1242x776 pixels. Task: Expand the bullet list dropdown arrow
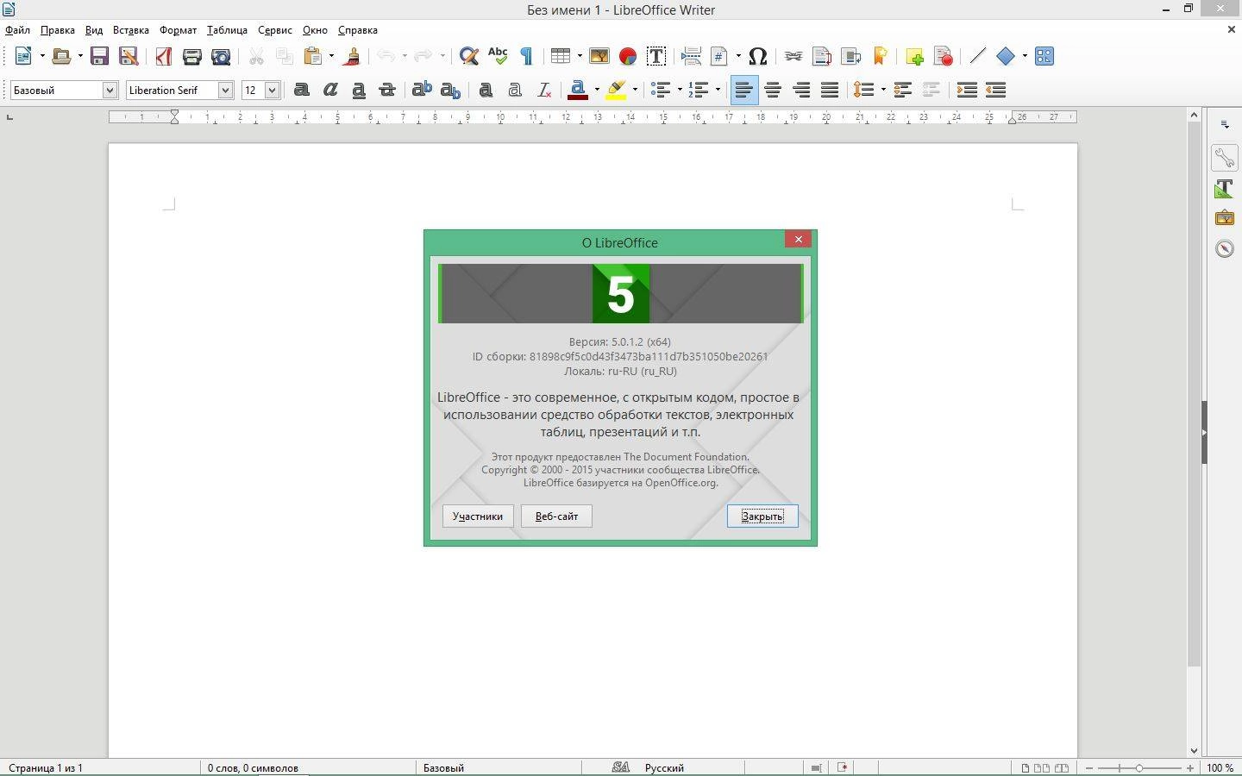click(680, 90)
